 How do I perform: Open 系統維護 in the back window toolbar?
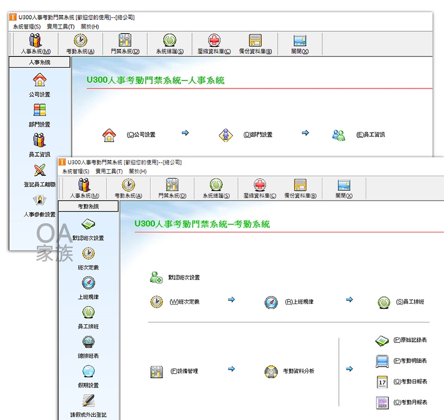coord(170,44)
